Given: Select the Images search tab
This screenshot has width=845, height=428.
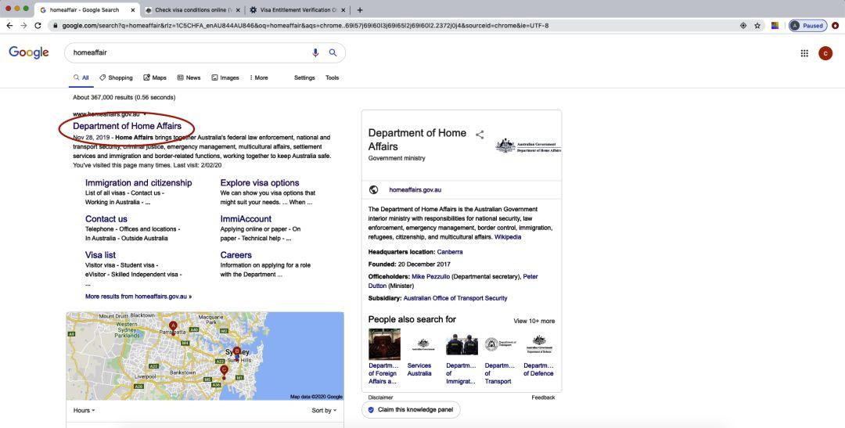Looking at the screenshot, I should (x=225, y=77).
